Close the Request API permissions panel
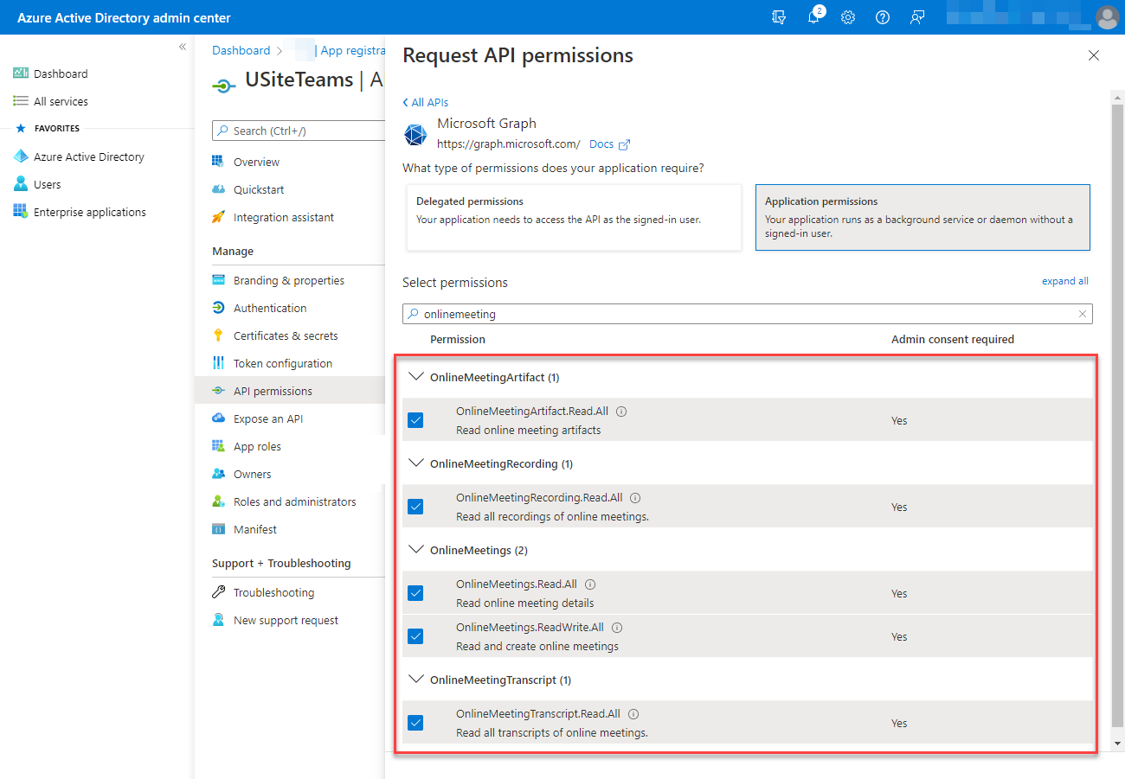The height and width of the screenshot is (779, 1125). [1094, 55]
